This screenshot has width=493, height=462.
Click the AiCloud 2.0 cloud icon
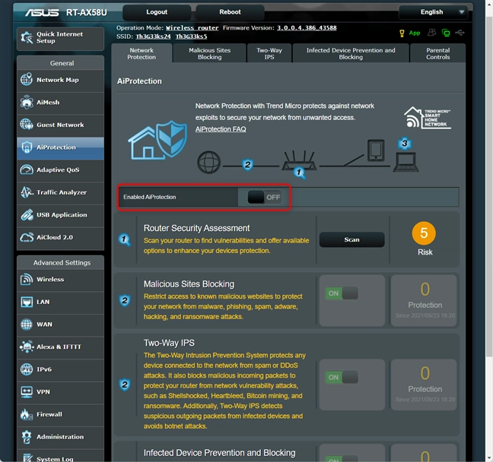tap(27, 237)
